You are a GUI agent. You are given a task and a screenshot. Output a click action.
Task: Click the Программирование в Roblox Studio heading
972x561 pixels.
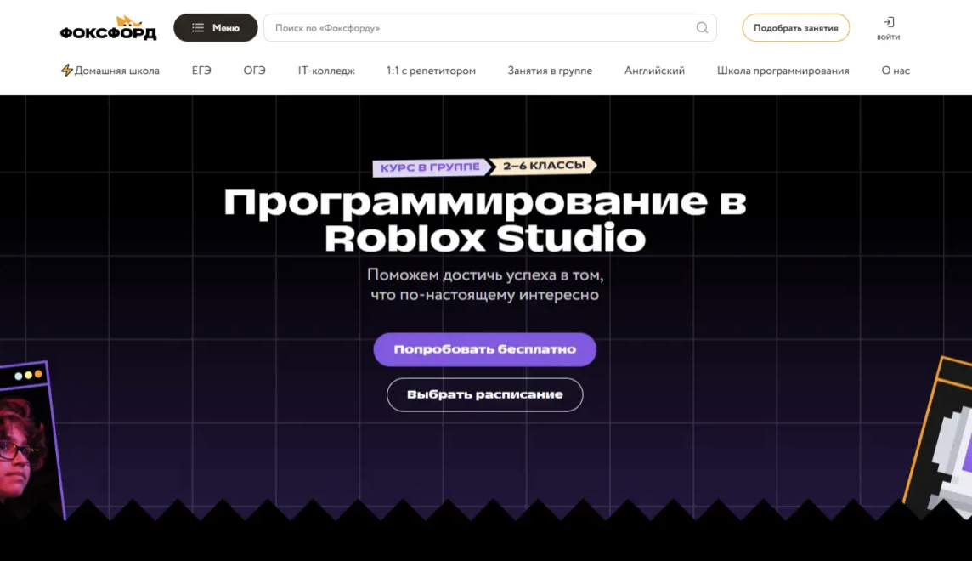485,220
